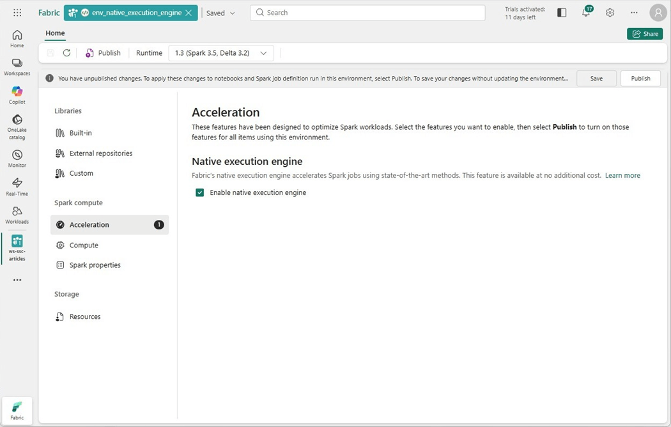Click the Acceleration change count badge
This screenshot has width=671, height=427.
[158, 224]
